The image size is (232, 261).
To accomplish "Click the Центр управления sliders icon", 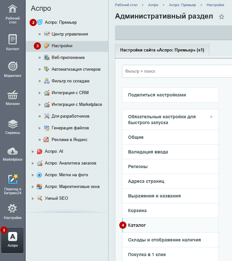I will pos(47,34).
